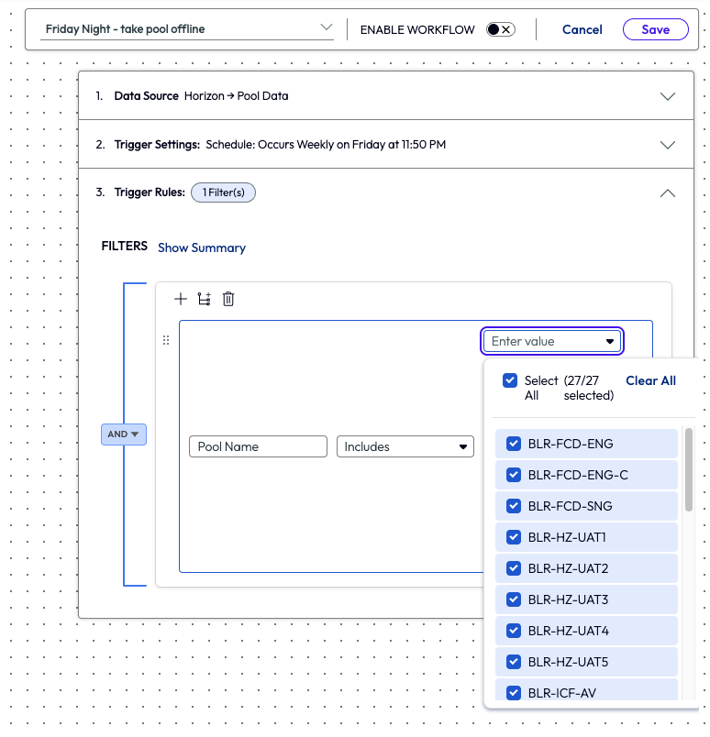Click the trash icon to delete filter
Image resolution: width=710 pixels, height=737 pixels.
[x=228, y=299]
